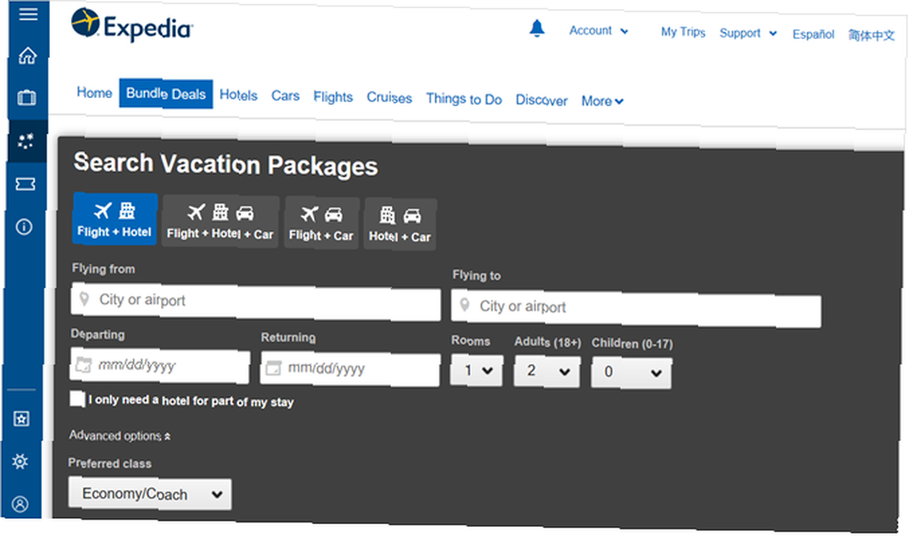Expand the Account menu
909x536 pixels.
[598, 31]
